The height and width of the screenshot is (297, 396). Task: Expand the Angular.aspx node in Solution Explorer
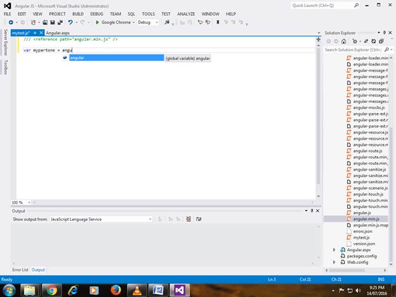[x=334, y=250]
